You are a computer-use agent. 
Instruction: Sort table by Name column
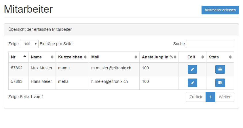coord(42,57)
